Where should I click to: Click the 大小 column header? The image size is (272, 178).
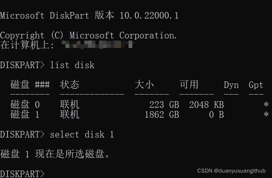144,85
